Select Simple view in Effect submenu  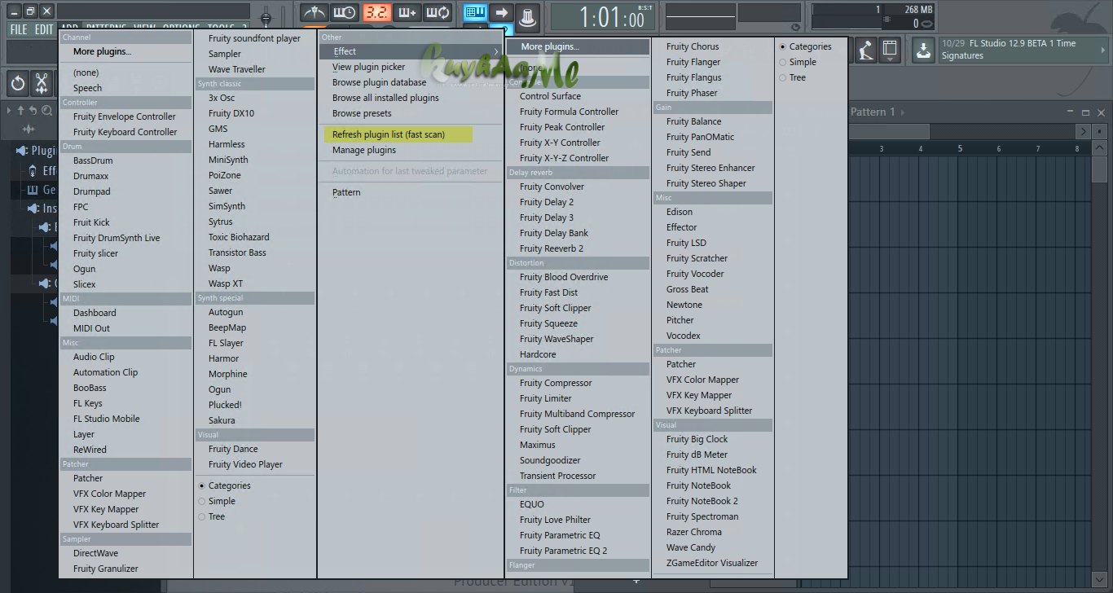tap(797, 62)
